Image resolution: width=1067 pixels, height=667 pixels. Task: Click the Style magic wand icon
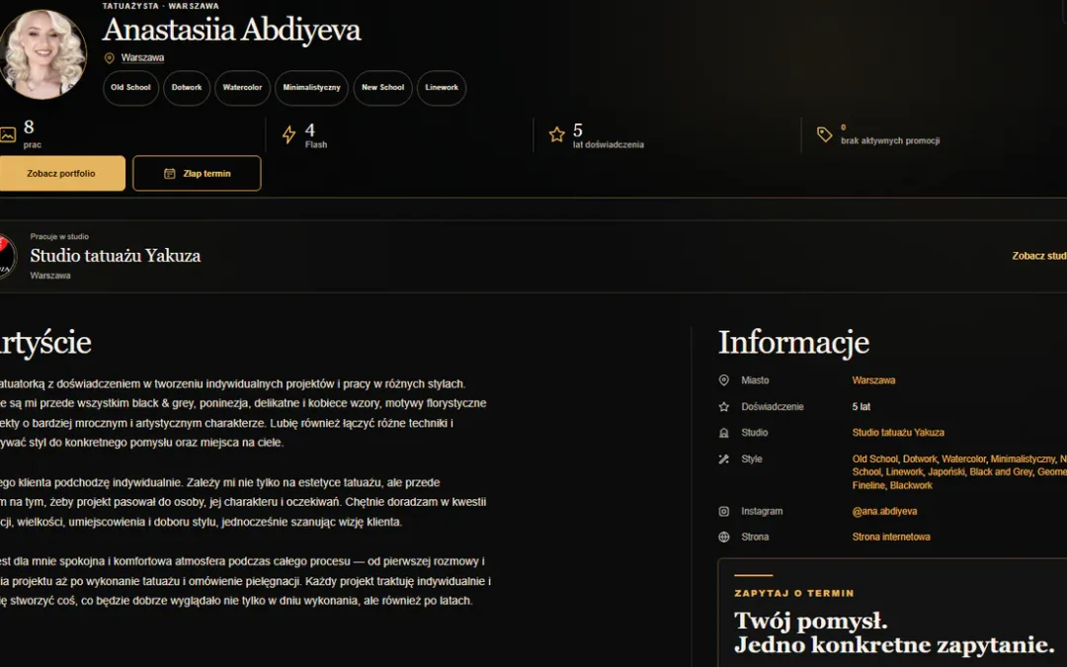tap(724, 459)
